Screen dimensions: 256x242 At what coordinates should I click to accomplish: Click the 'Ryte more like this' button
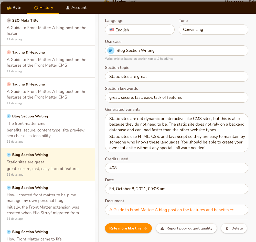(x=128, y=228)
